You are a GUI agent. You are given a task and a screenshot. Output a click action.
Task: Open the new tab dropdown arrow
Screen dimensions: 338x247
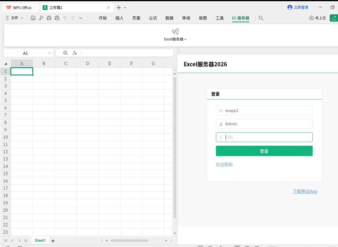pos(125,8)
